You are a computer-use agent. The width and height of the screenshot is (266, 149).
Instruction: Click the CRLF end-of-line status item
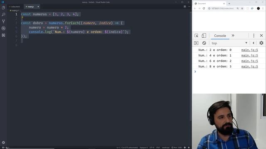pos(158,147)
